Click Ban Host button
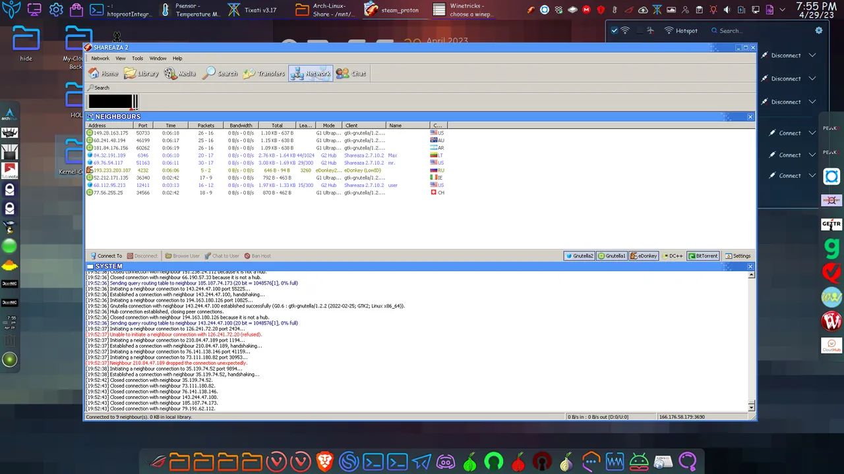The image size is (844, 474). coord(258,256)
